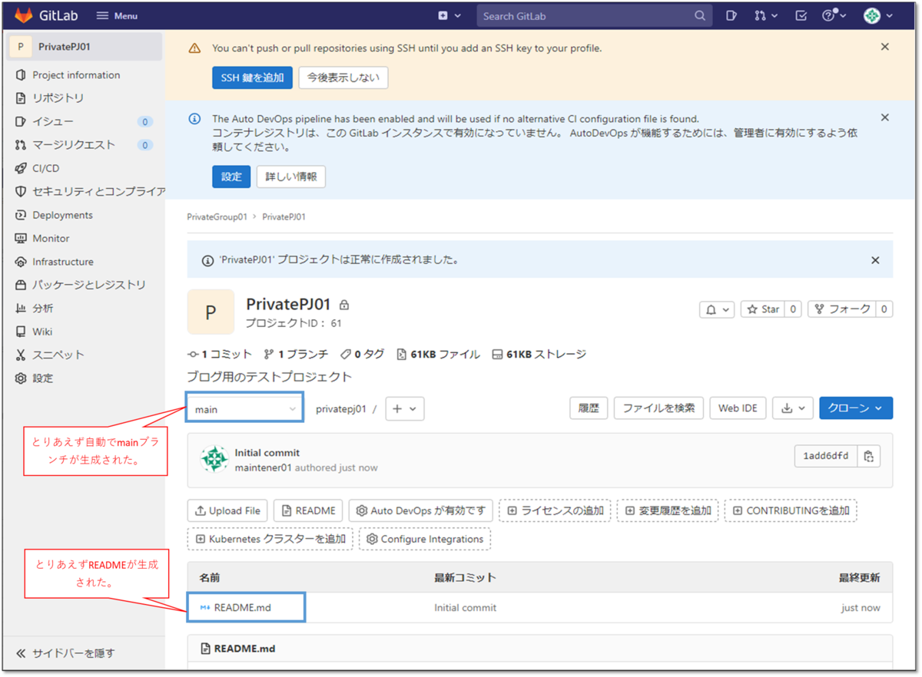Open the help question mark dropdown
Image resolution: width=922 pixels, height=677 pixels.
coord(834,15)
